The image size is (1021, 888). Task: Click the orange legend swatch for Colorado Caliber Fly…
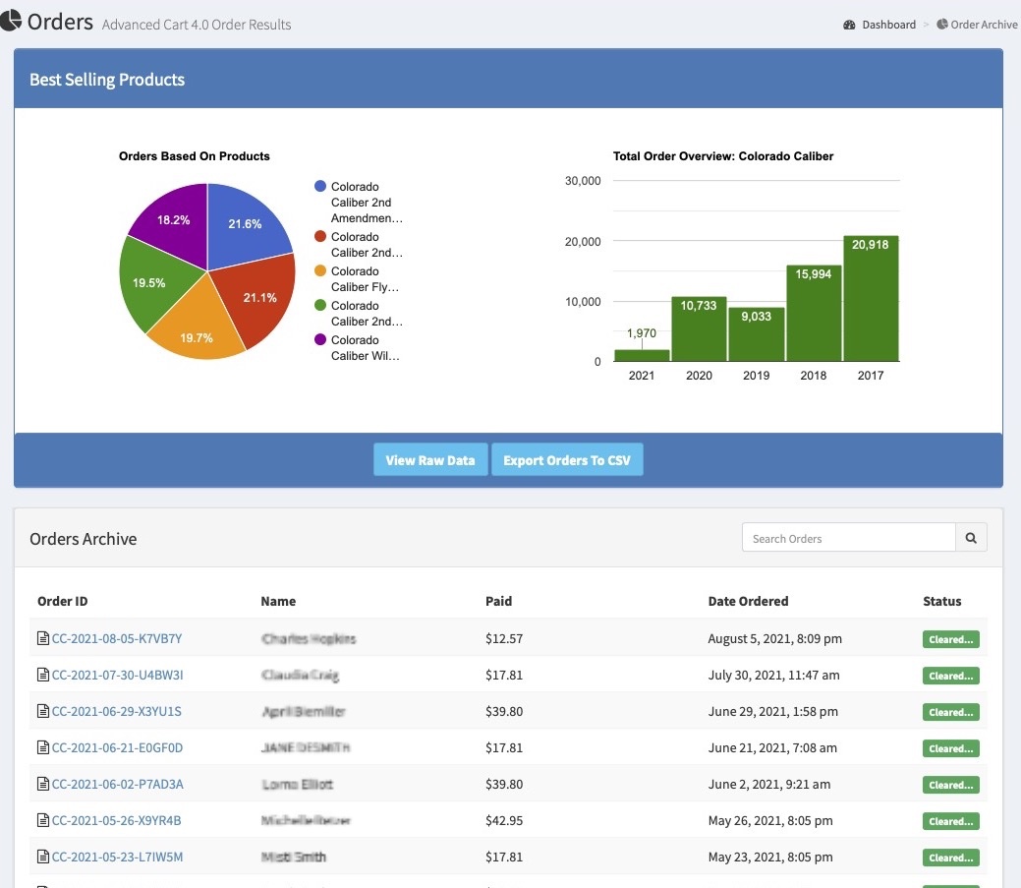pos(320,271)
